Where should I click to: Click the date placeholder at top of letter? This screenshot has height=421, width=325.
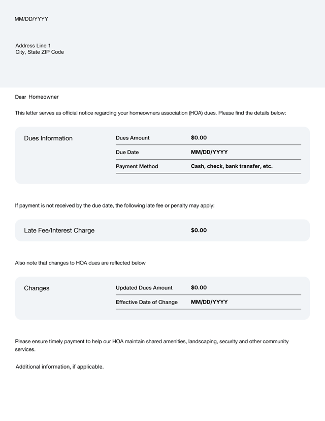coord(31,19)
